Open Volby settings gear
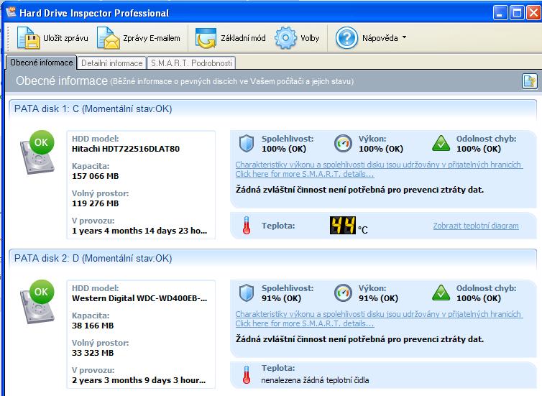This screenshot has width=542, height=396. pyautogui.click(x=285, y=37)
